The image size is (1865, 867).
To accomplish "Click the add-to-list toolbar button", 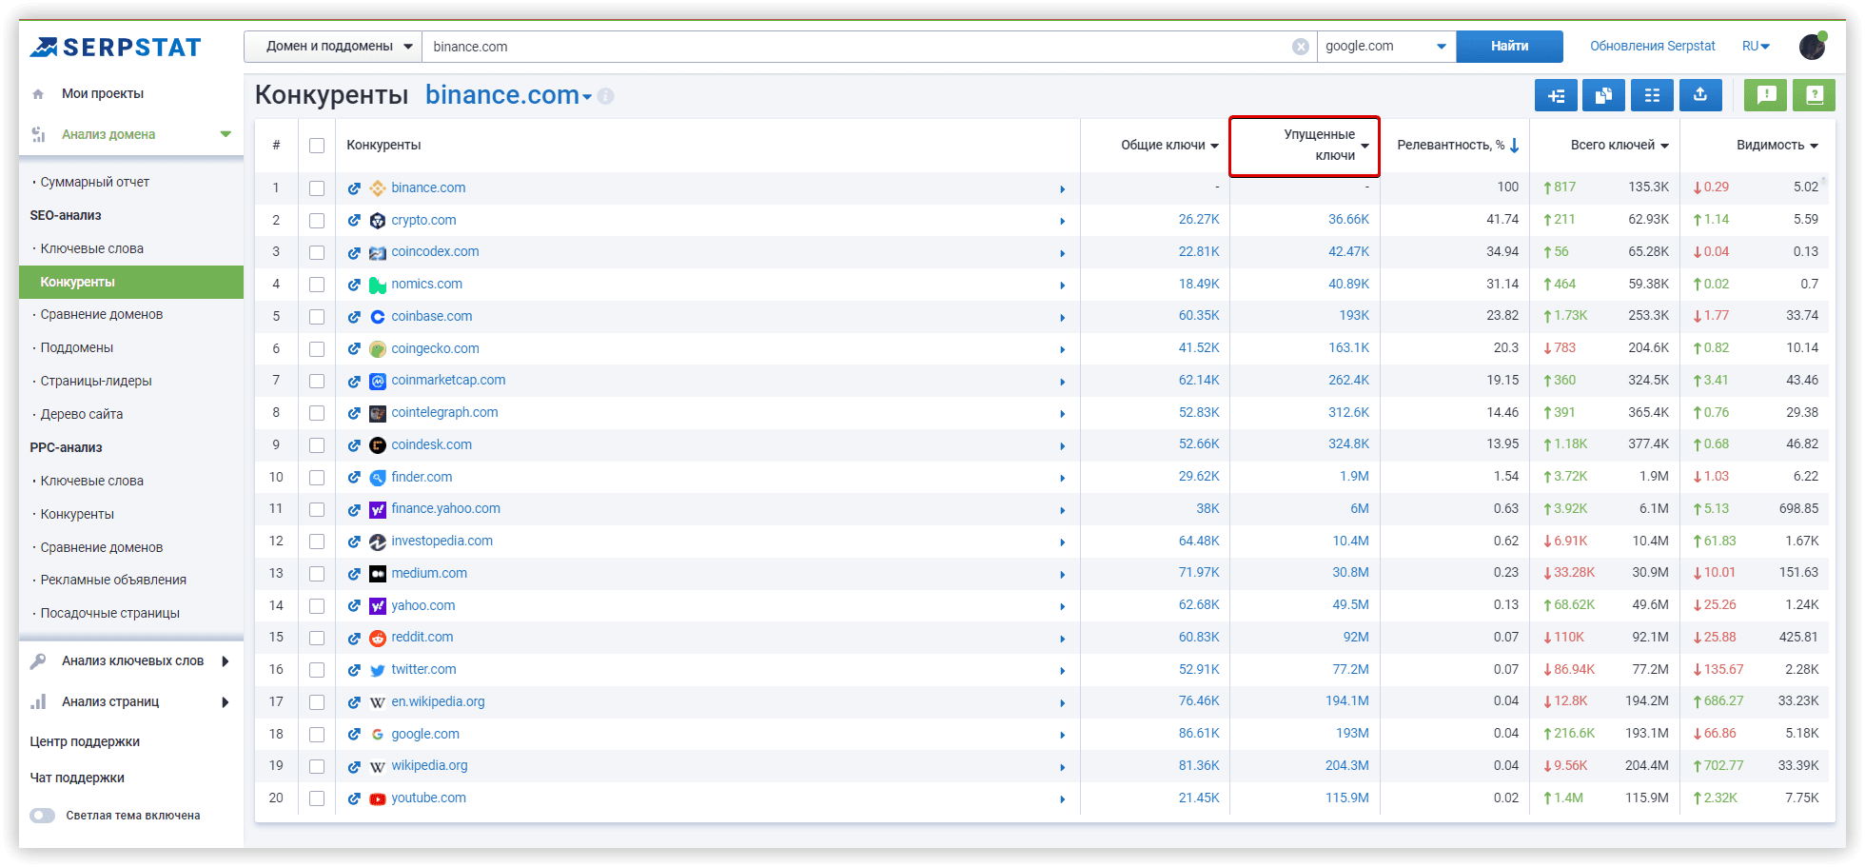I will [x=1556, y=95].
